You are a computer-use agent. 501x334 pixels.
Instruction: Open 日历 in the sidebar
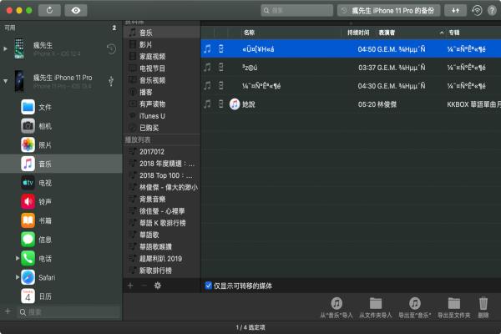61,296
